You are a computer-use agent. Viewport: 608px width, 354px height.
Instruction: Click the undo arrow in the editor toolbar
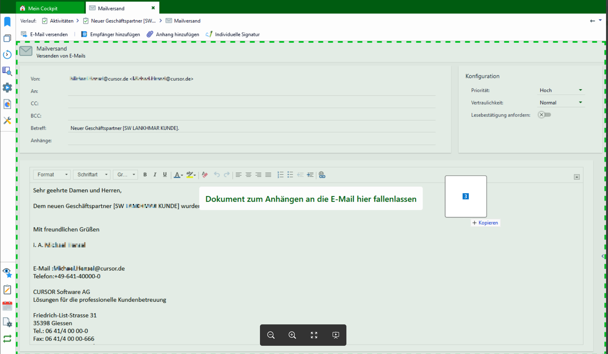217,175
